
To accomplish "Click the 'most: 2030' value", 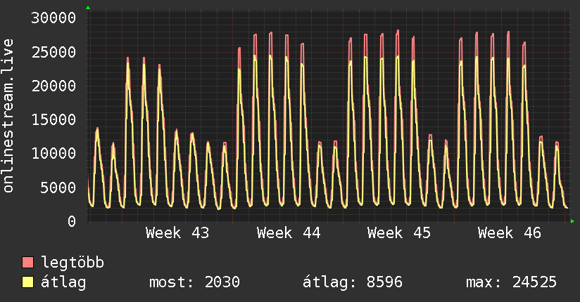I will 194,282.
